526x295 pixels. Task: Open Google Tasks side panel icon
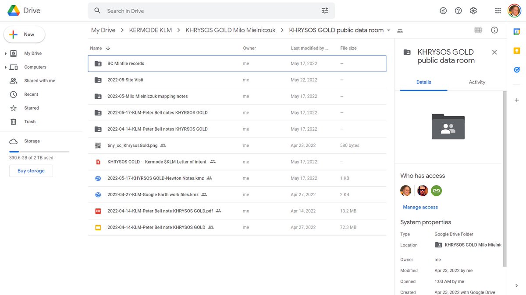(517, 69)
